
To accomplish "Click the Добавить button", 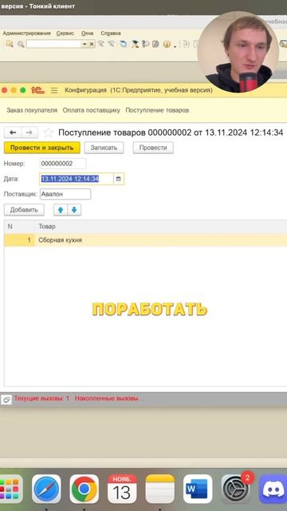I will click(x=24, y=210).
